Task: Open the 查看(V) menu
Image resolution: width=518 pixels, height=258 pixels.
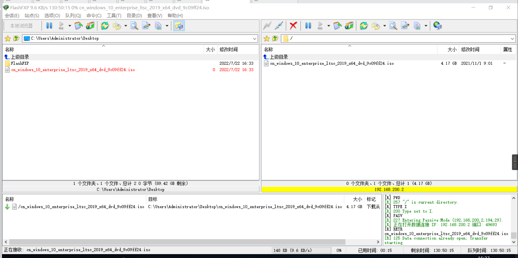Action: point(155,16)
